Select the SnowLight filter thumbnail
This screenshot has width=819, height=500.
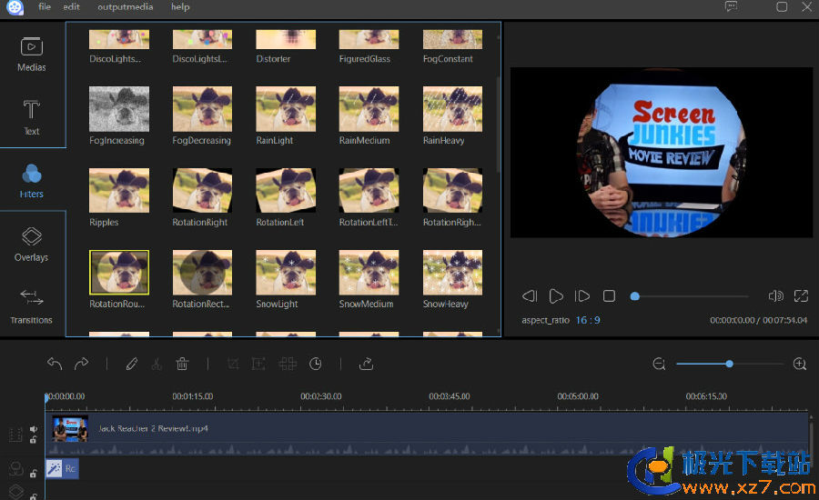point(286,273)
